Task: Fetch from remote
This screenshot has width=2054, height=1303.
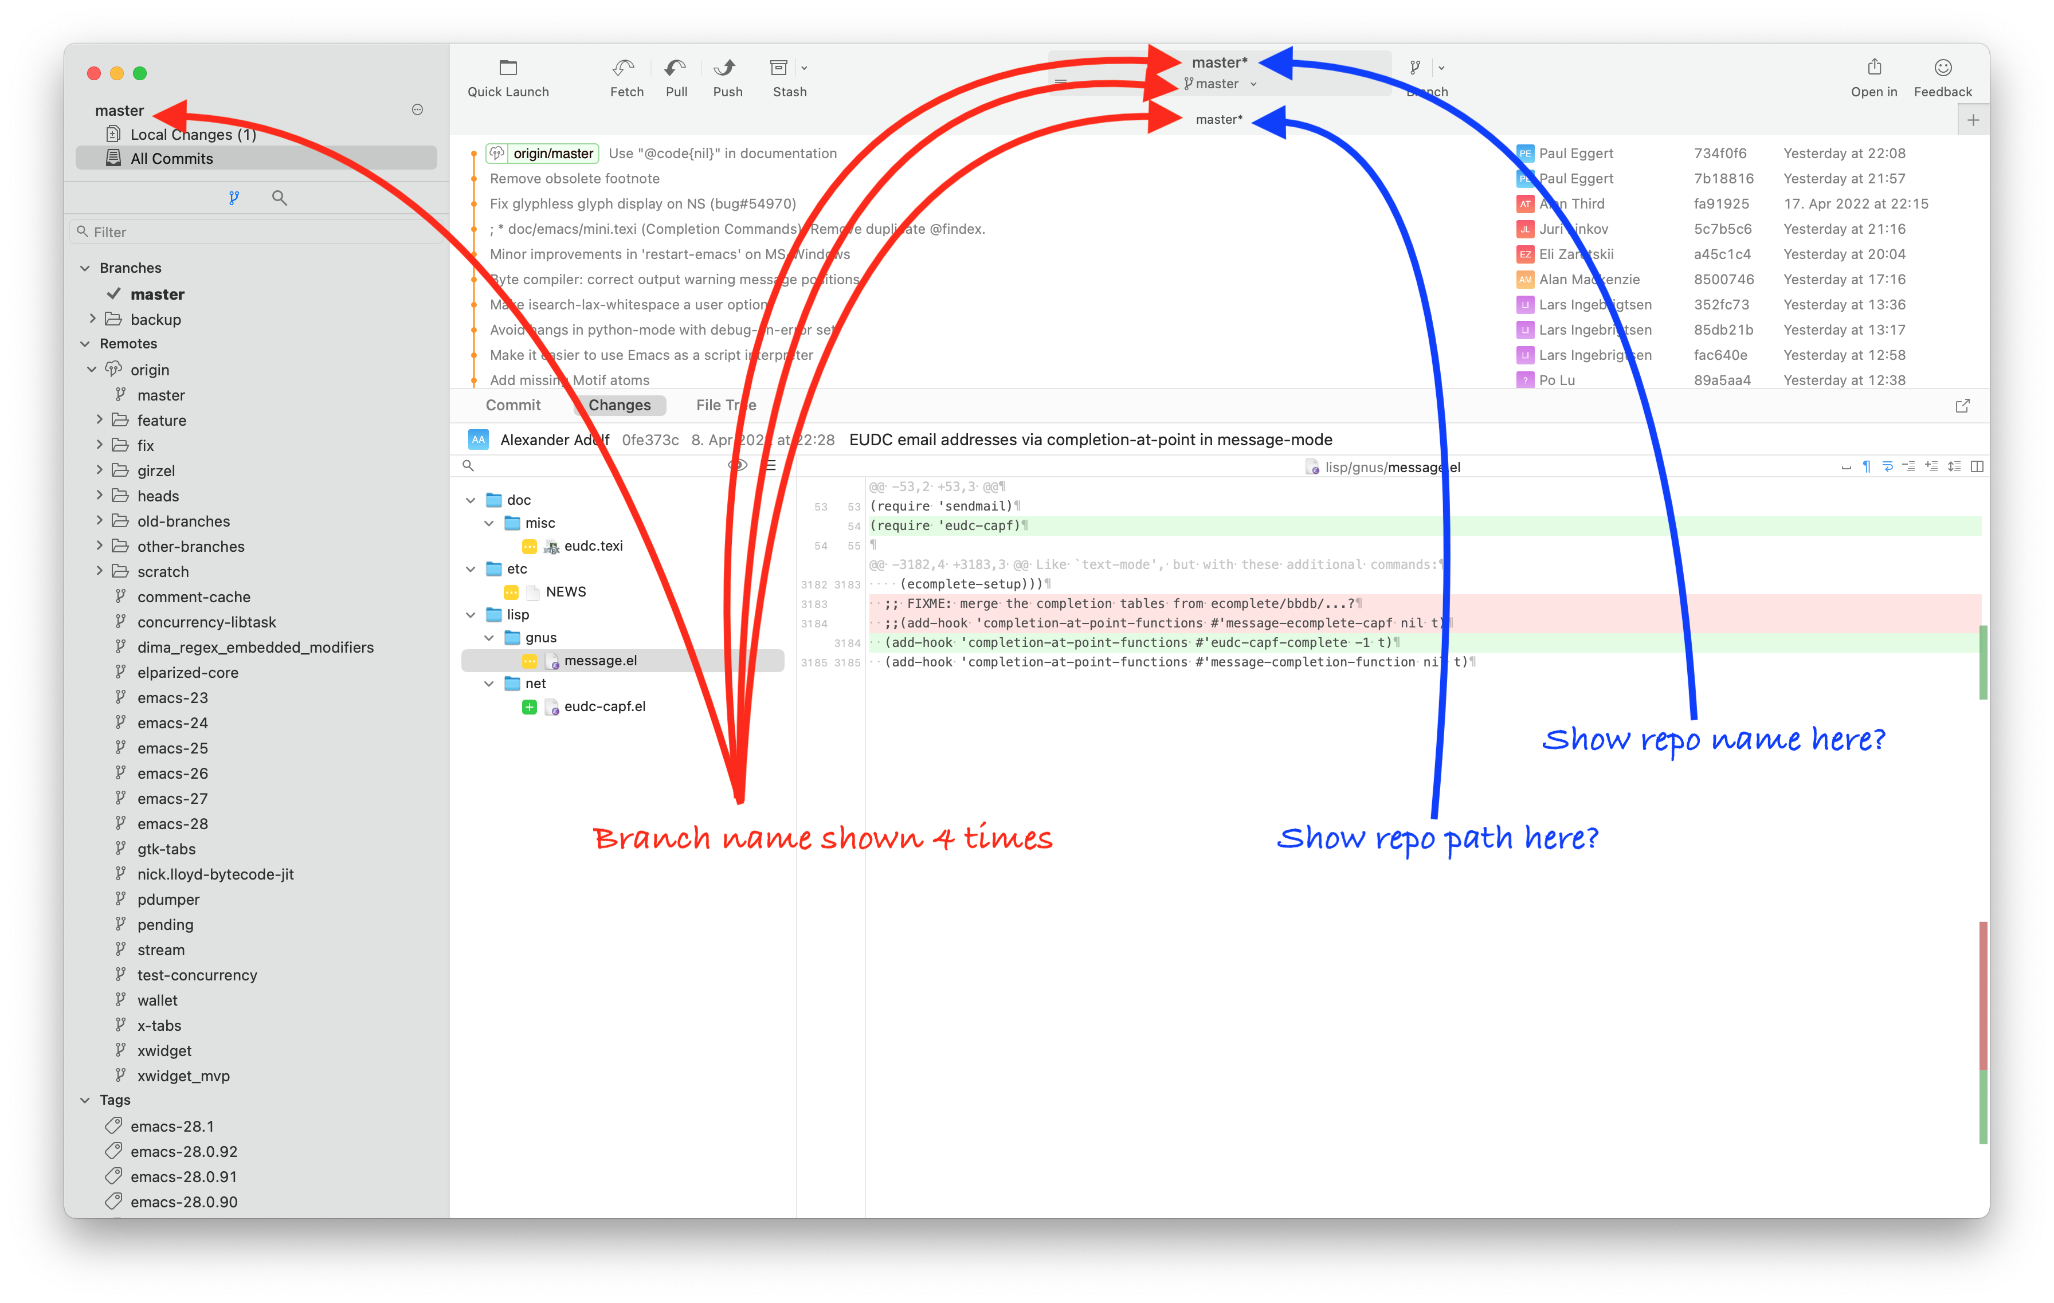Action: coord(626,77)
